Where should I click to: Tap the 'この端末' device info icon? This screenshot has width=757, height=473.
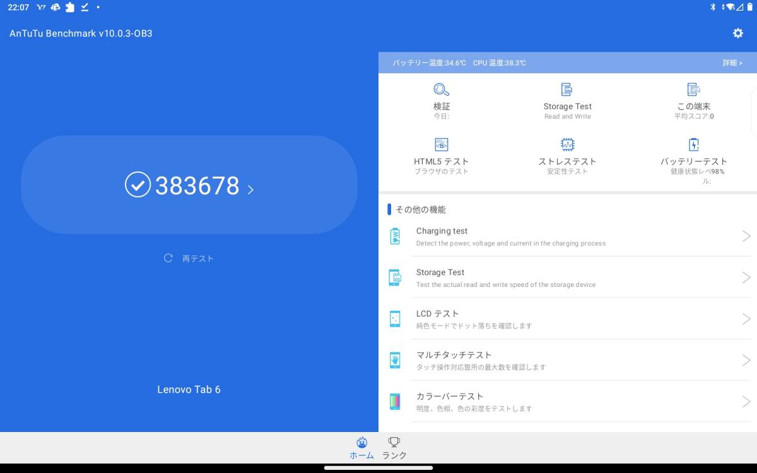pyautogui.click(x=694, y=90)
